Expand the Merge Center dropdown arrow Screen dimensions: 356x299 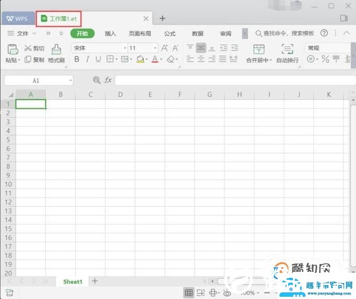(x=270, y=60)
